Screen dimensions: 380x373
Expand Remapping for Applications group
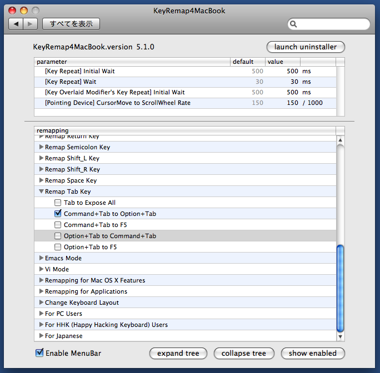41,291
